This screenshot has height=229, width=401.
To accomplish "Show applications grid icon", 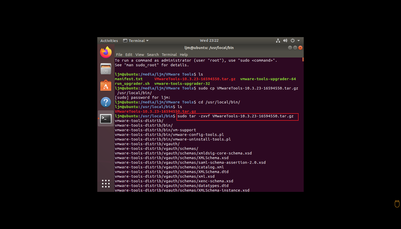I will 106,184.
